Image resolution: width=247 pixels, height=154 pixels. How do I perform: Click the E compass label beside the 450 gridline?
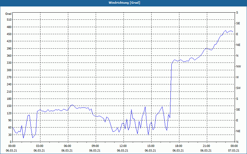pos(237,34)
